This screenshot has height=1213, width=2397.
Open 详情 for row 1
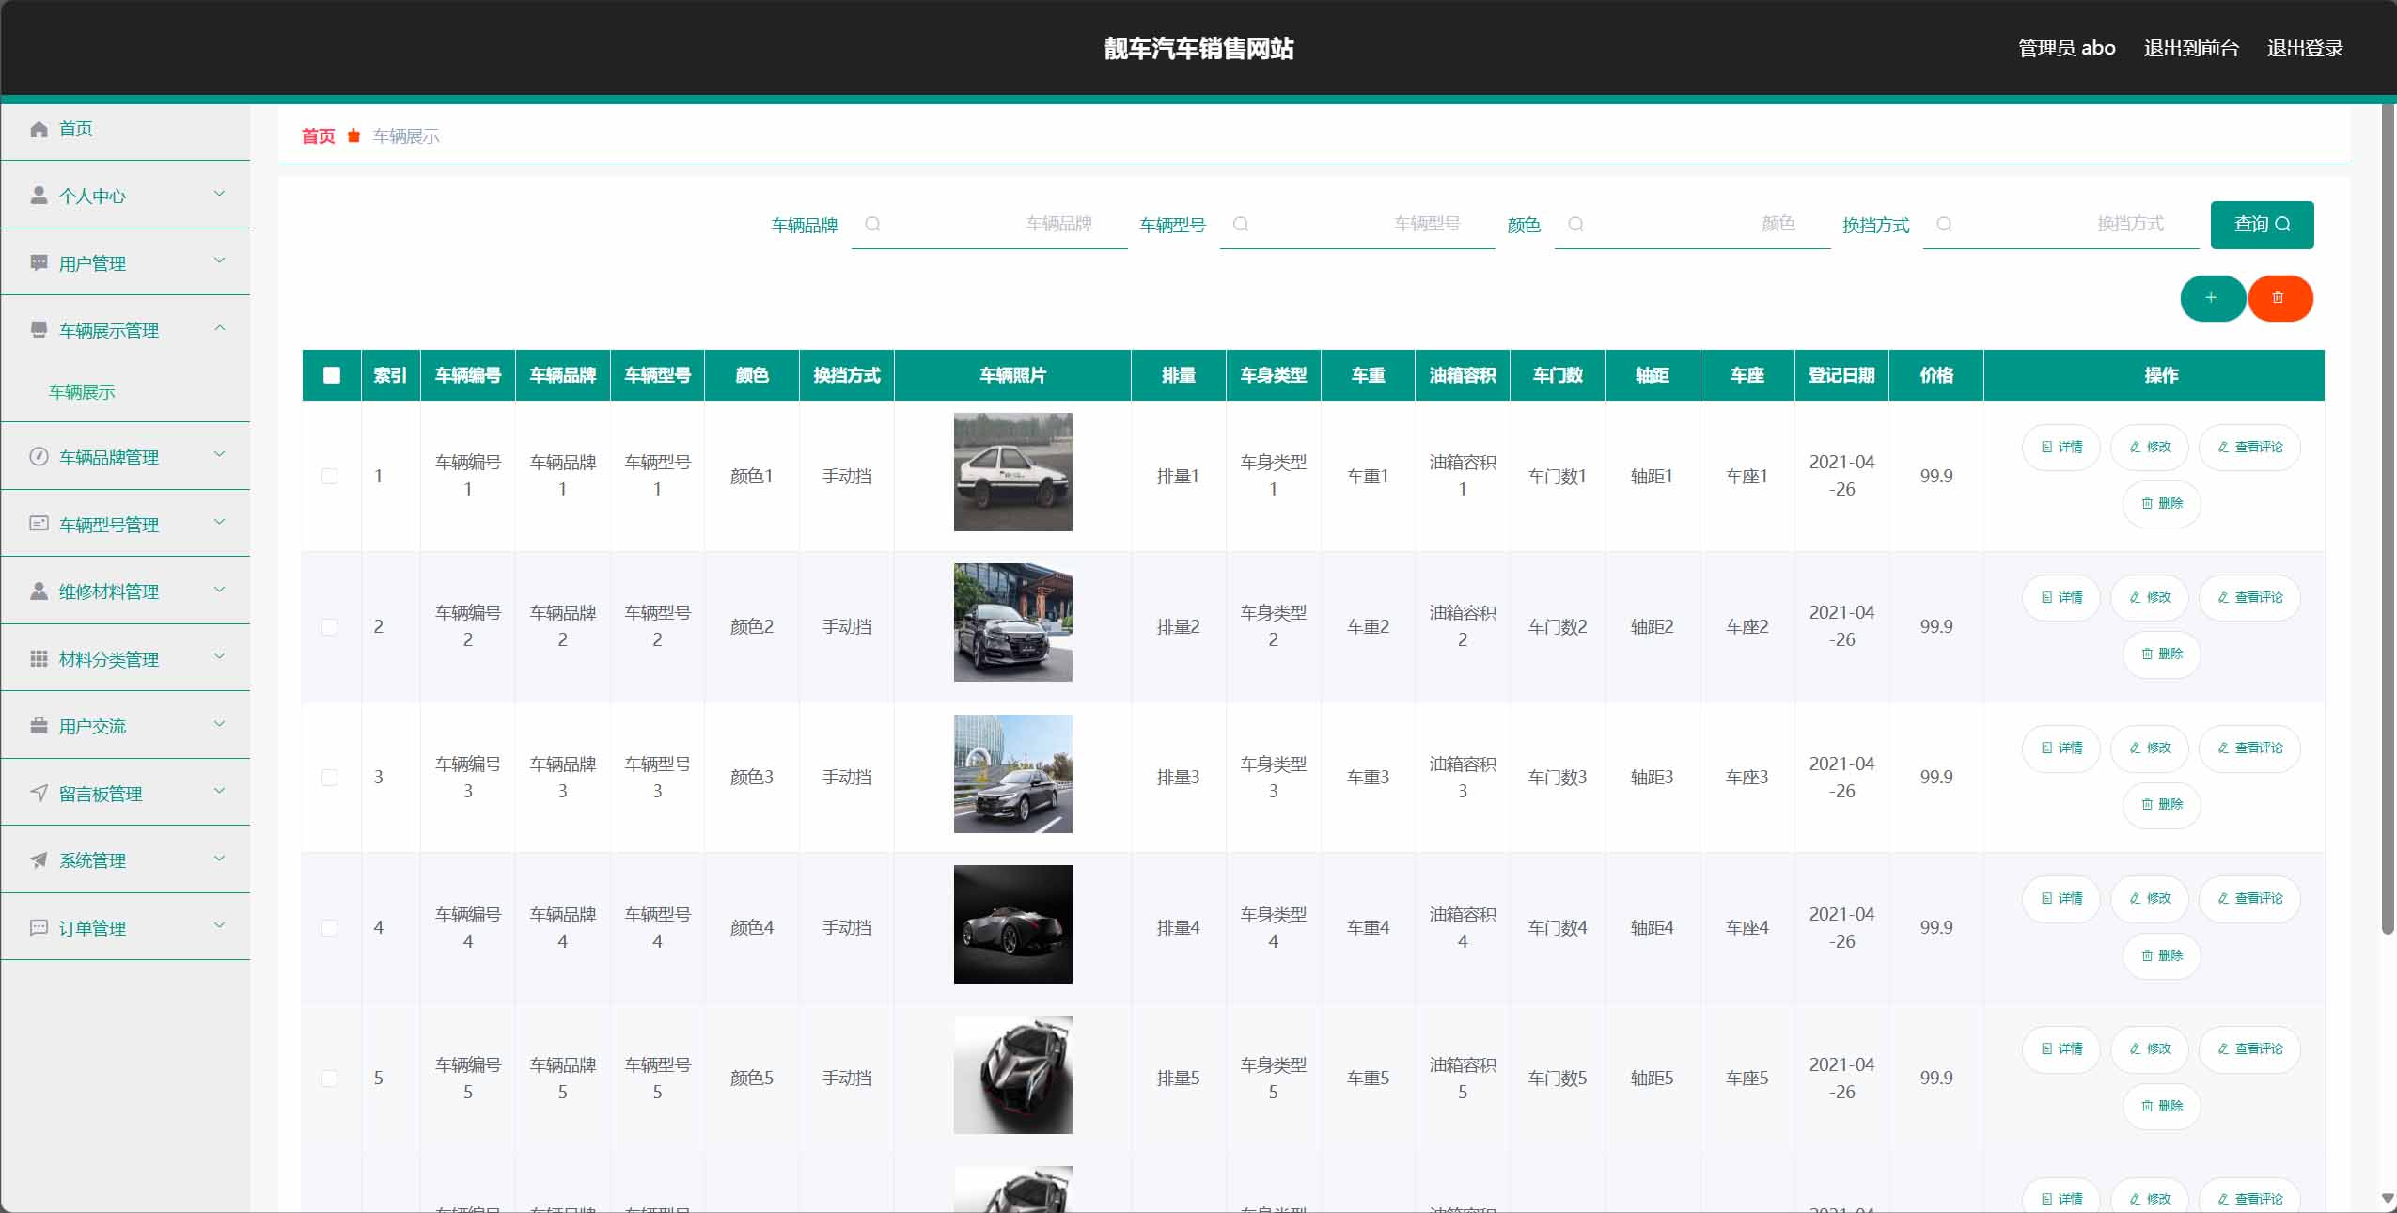click(x=2061, y=447)
